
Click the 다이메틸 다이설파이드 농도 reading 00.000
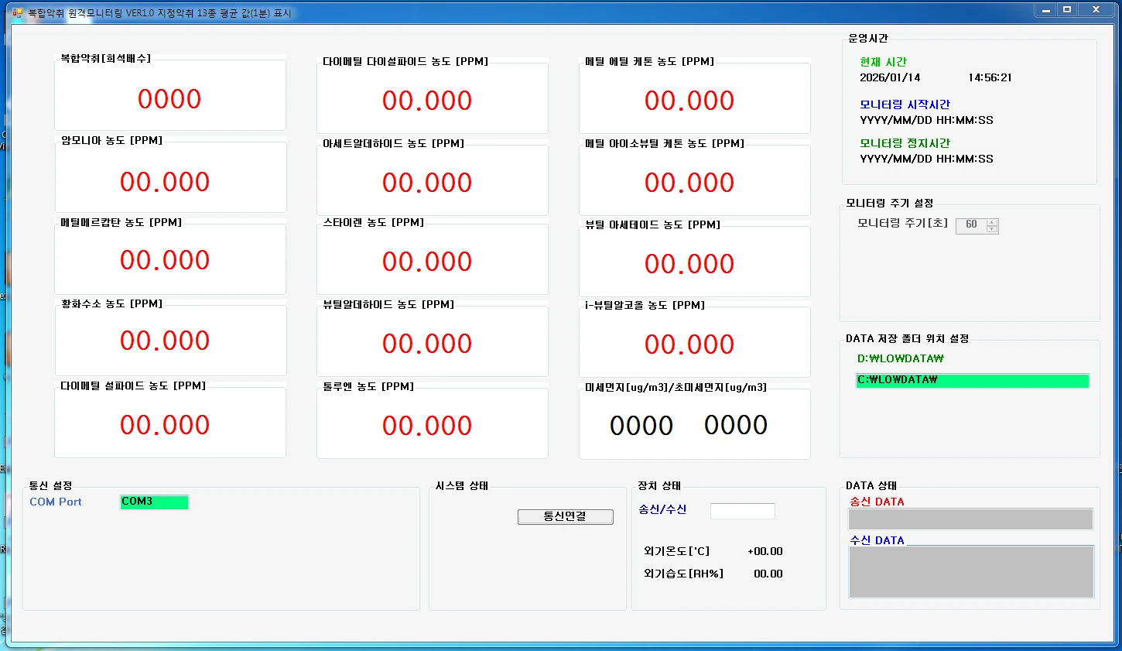pos(427,101)
